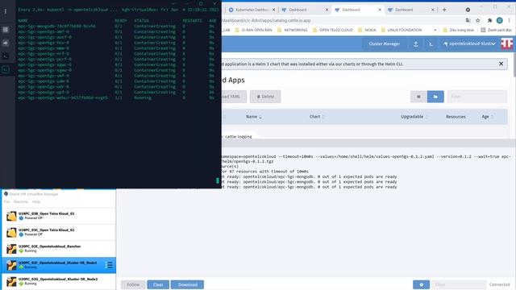Click the log Filter input field
The height and width of the screenshot is (290, 516).
[x=459, y=284]
